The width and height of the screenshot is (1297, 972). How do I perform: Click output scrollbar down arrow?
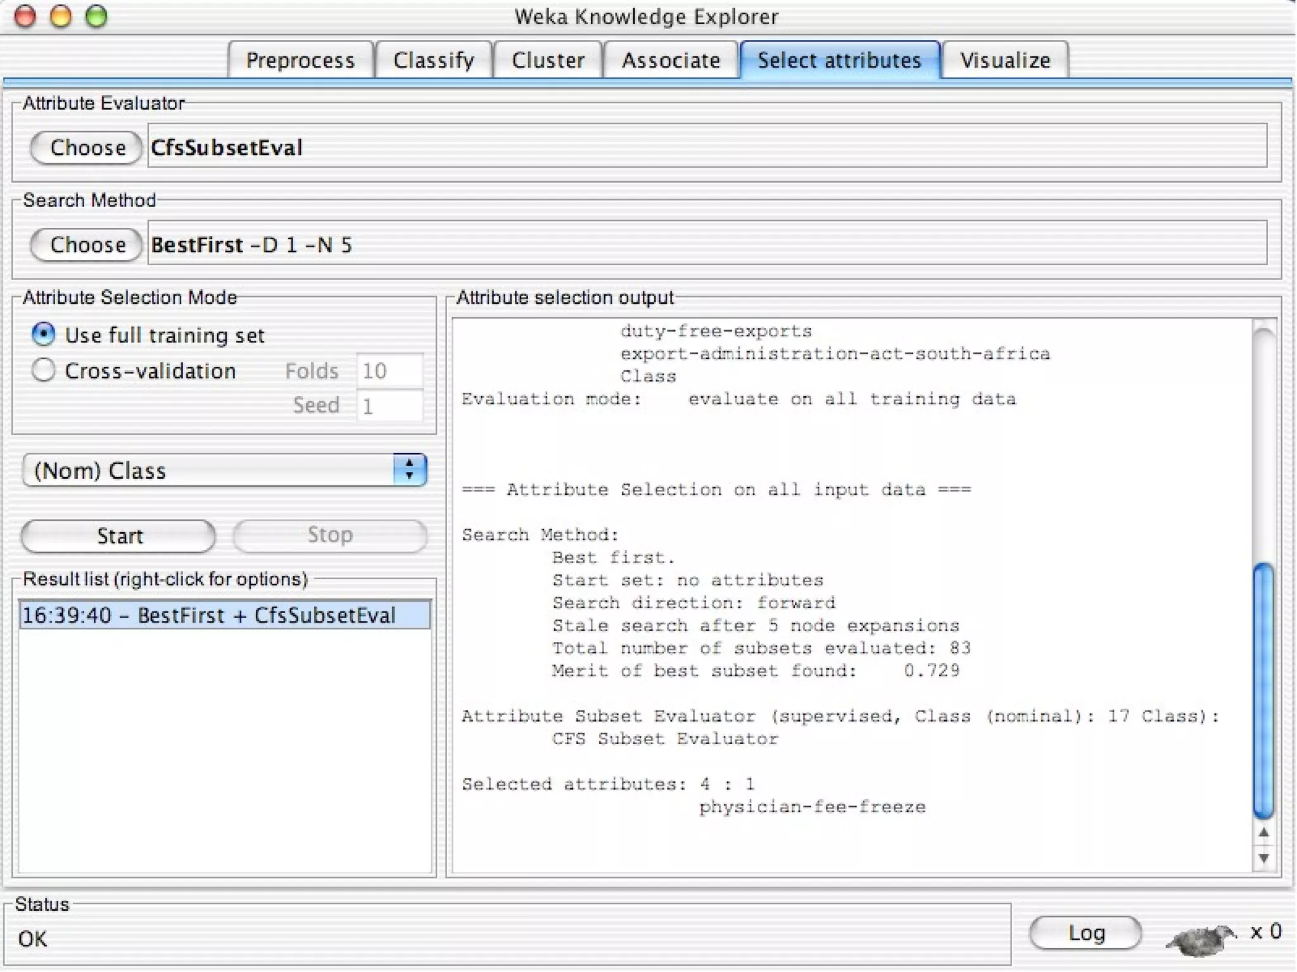point(1263,858)
